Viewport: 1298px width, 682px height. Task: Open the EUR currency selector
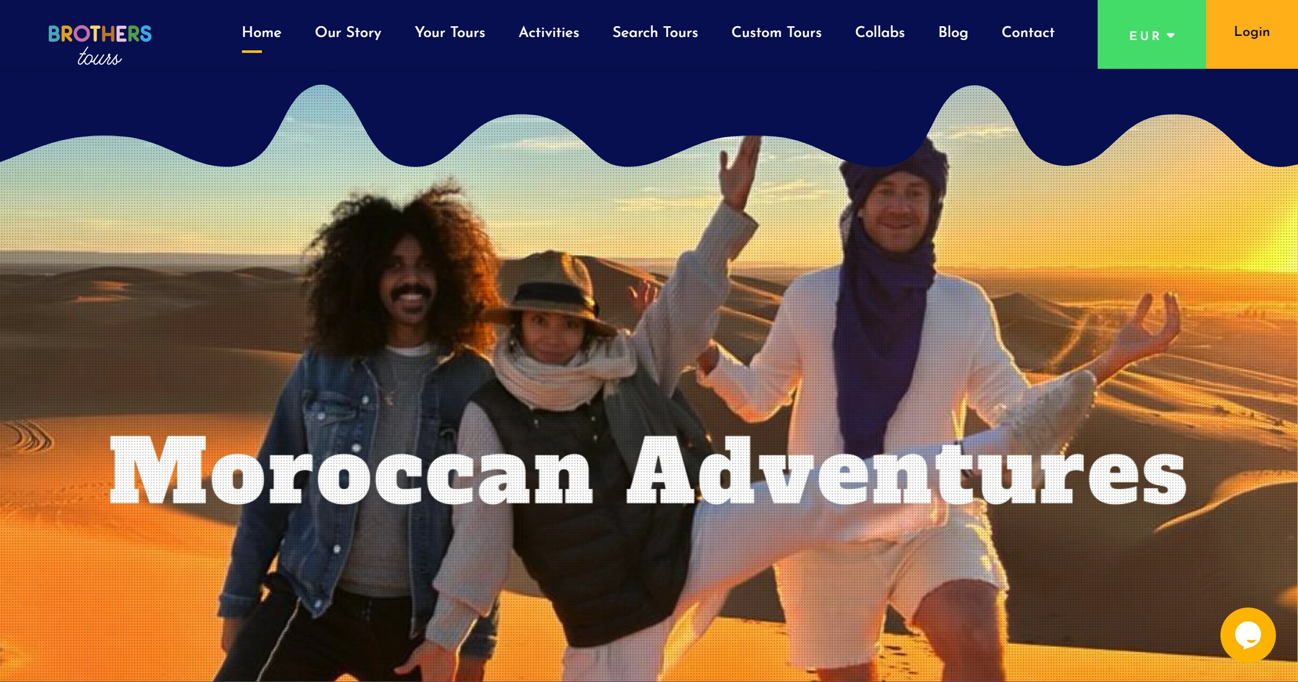point(1152,34)
